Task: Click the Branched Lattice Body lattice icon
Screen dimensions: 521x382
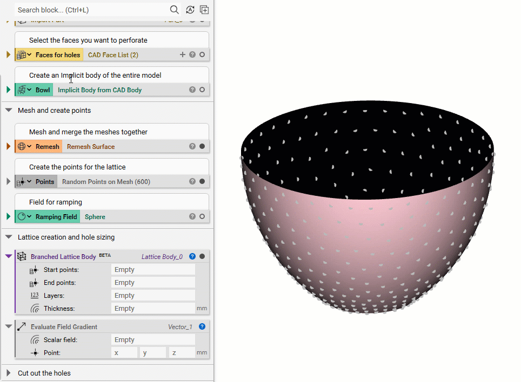Action: (22, 256)
